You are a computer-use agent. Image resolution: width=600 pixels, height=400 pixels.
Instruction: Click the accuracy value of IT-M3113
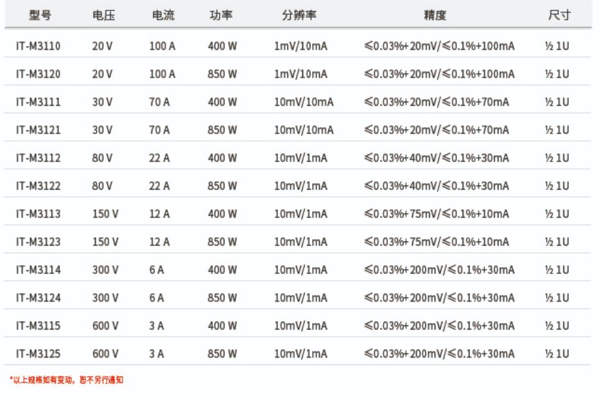pos(436,214)
